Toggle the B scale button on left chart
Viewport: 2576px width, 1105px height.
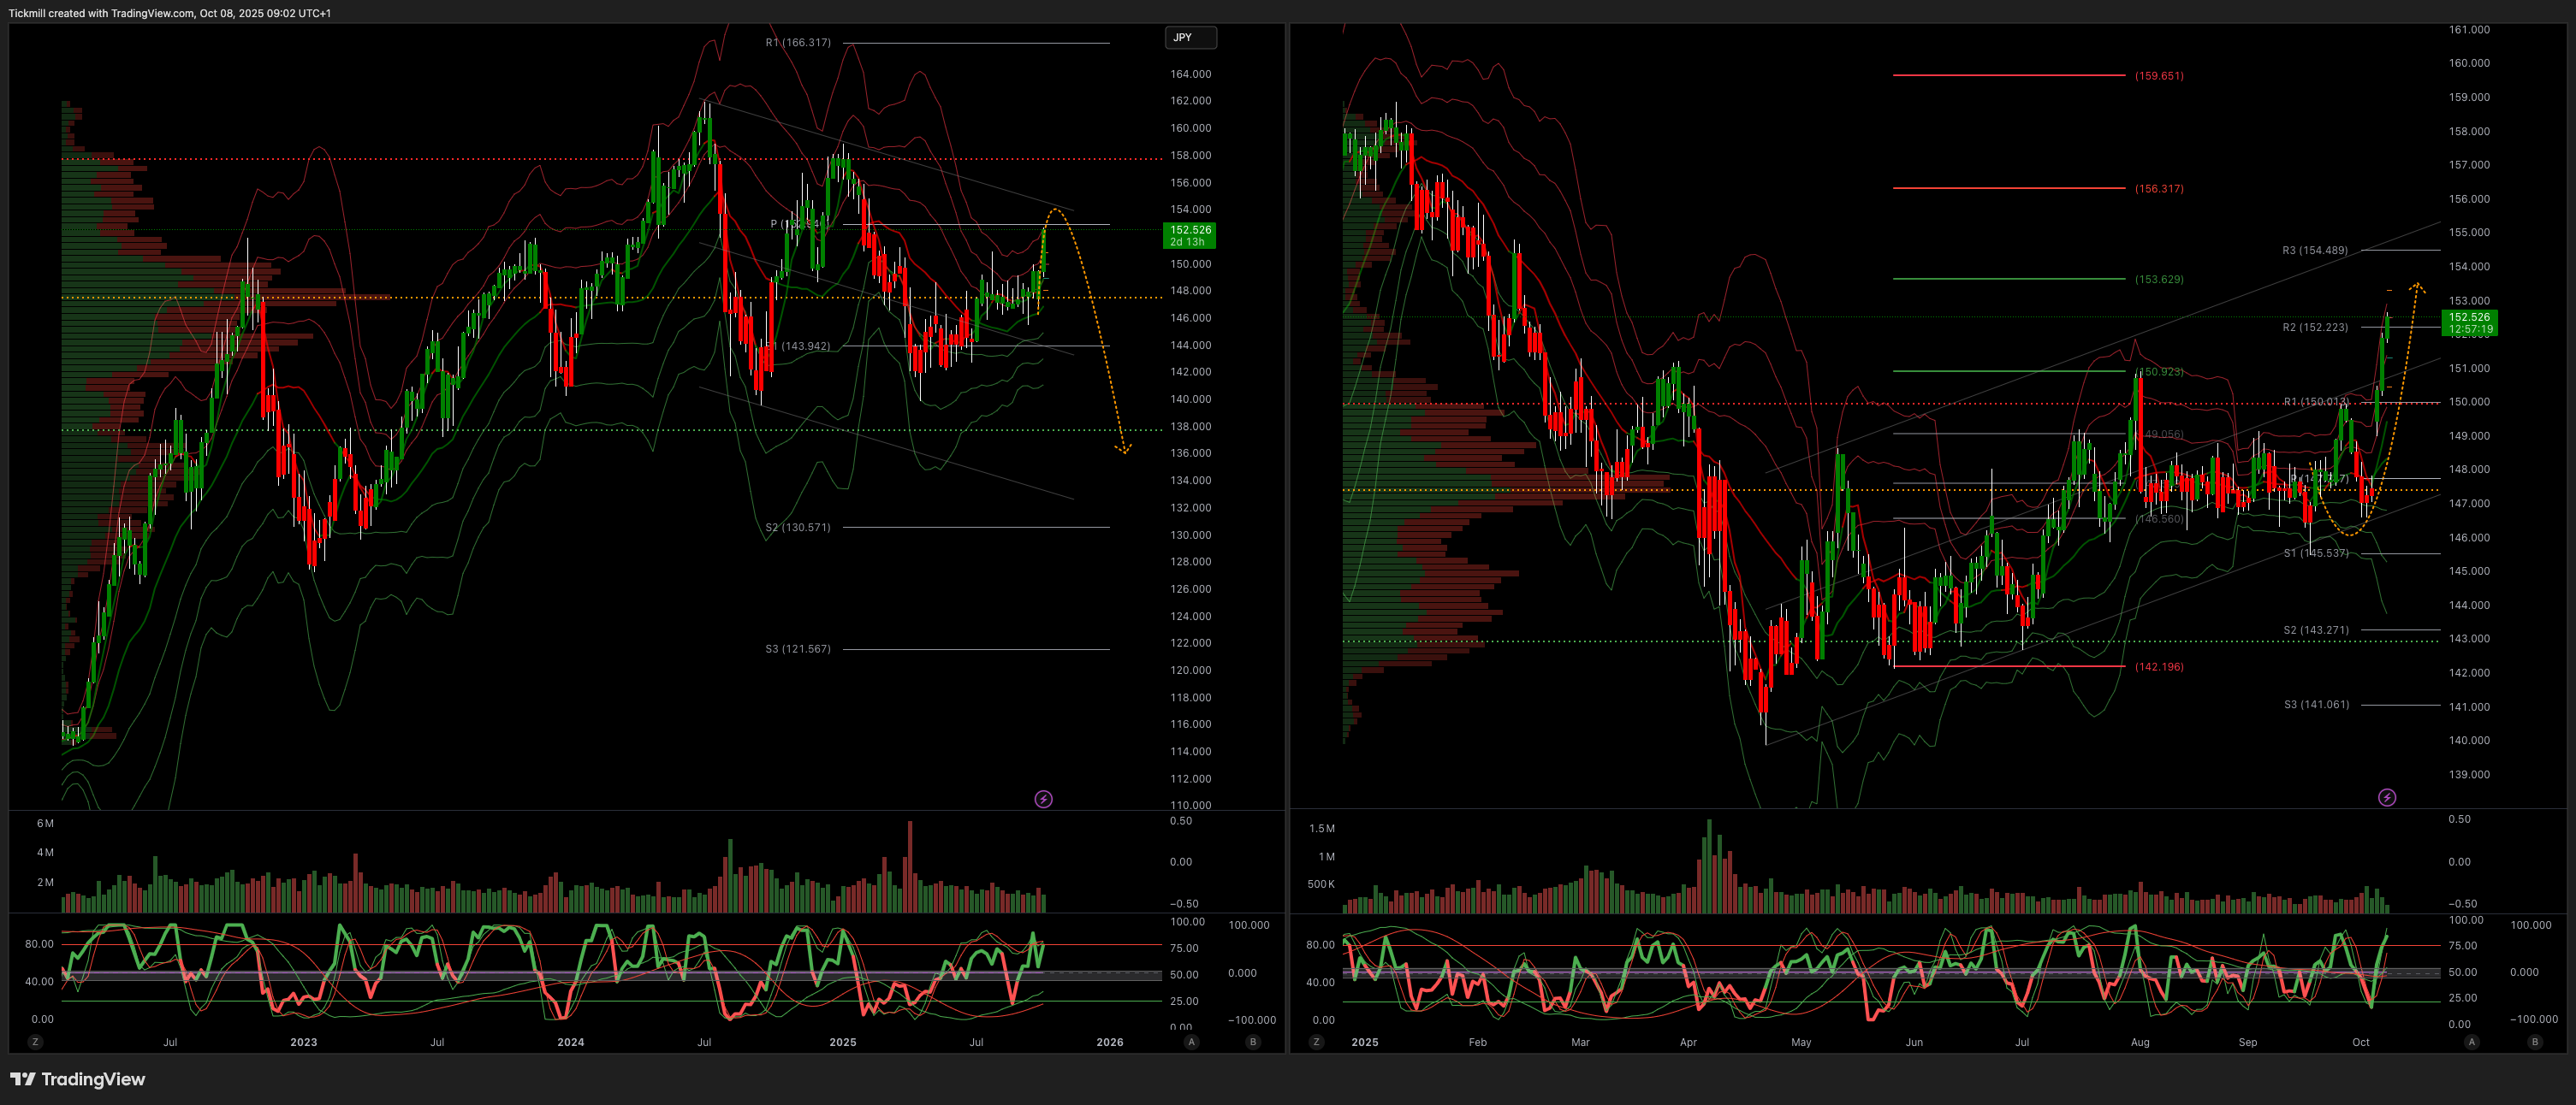1253,1042
